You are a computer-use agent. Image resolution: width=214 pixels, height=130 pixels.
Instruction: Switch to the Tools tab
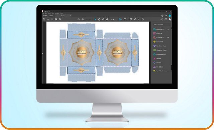click(51, 16)
